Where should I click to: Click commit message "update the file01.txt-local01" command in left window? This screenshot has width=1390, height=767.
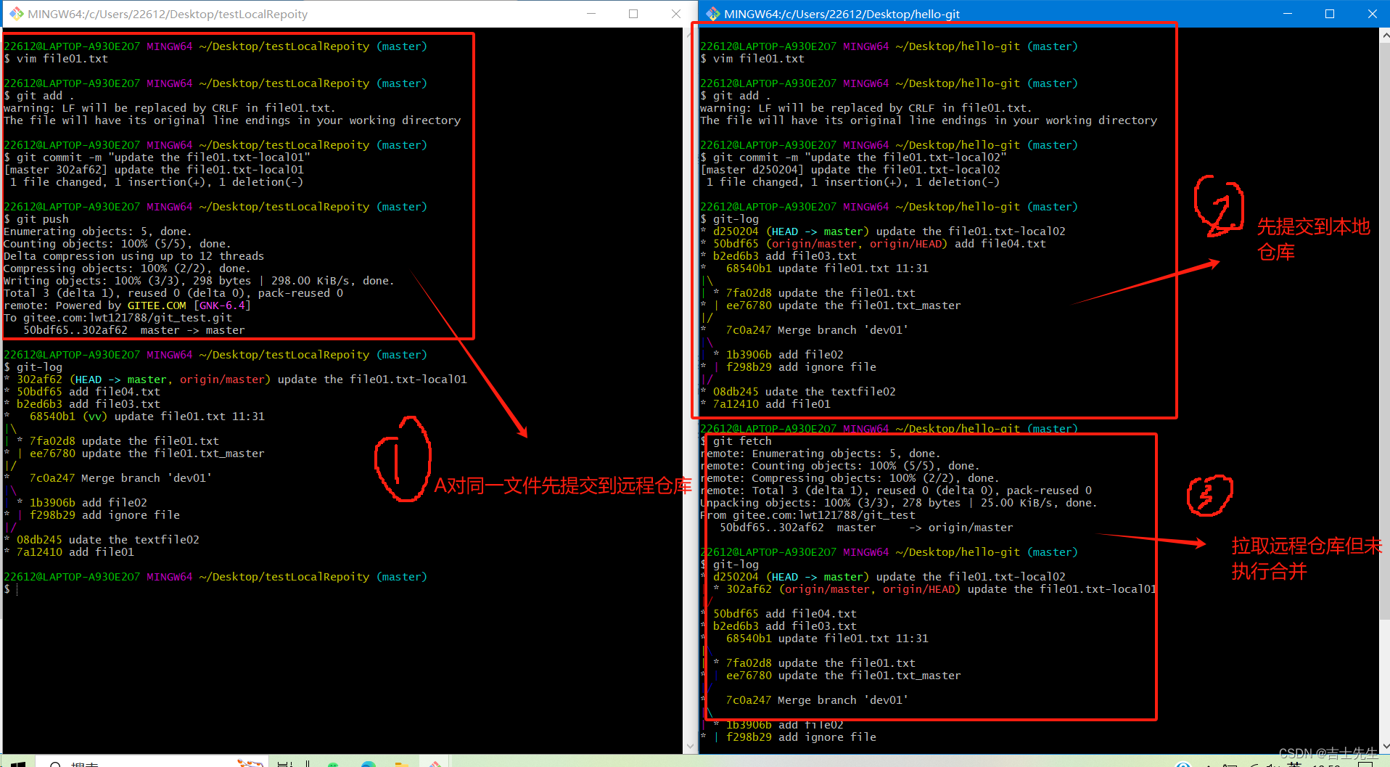point(157,157)
